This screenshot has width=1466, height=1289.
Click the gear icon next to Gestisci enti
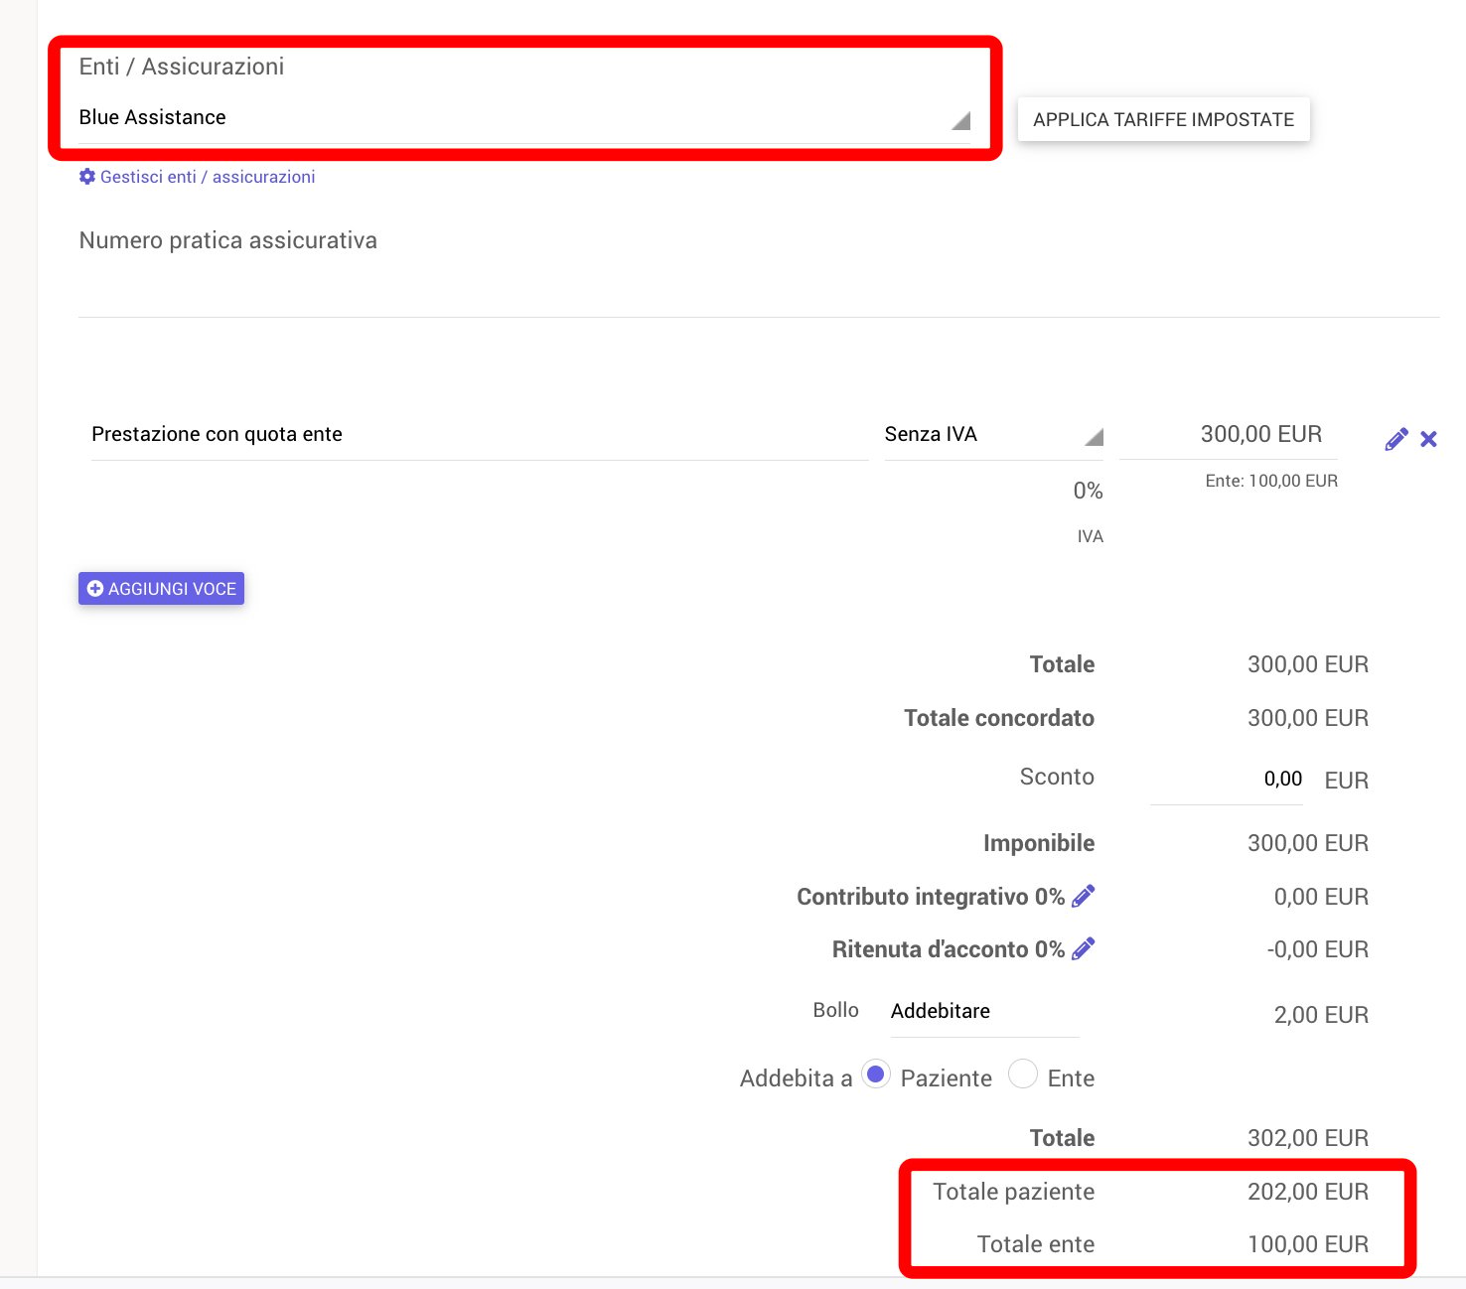point(87,177)
